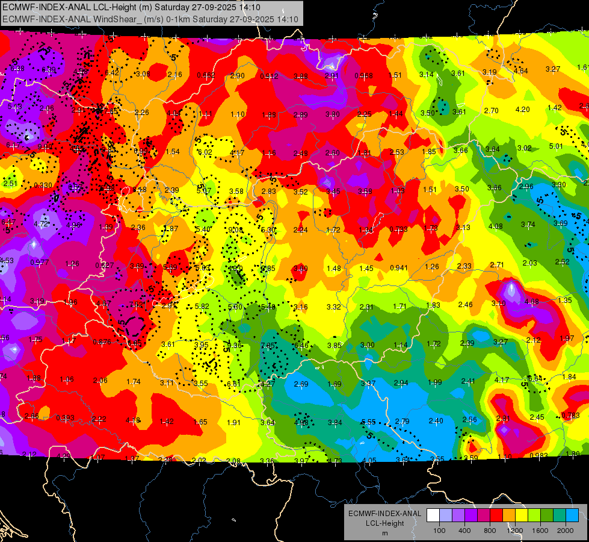The height and width of the screenshot is (542, 589).
Task: Click the legend label '2000'
Action: click(x=565, y=531)
